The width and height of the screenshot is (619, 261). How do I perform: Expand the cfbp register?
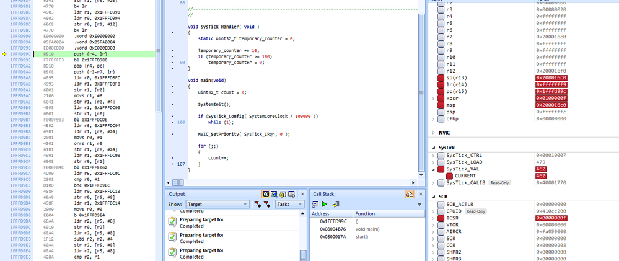point(434,119)
